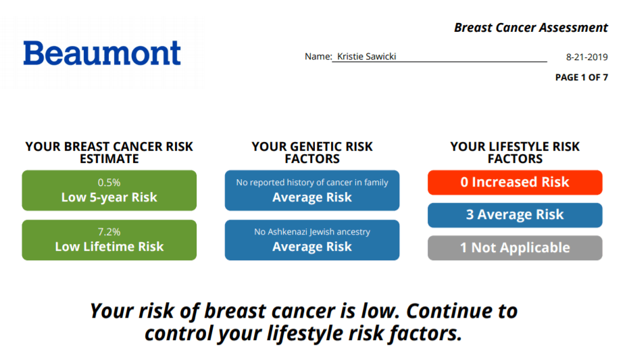
Task: Click the gray 1 Not Applicable box
Action: click(x=515, y=247)
